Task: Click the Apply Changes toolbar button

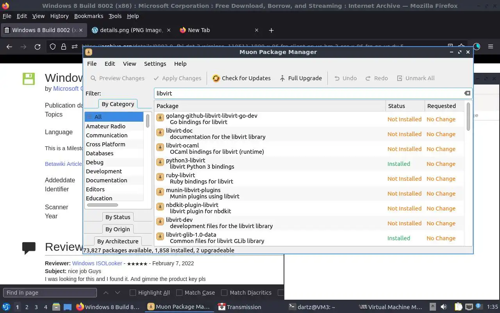Action: pyautogui.click(x=177, y=78)
